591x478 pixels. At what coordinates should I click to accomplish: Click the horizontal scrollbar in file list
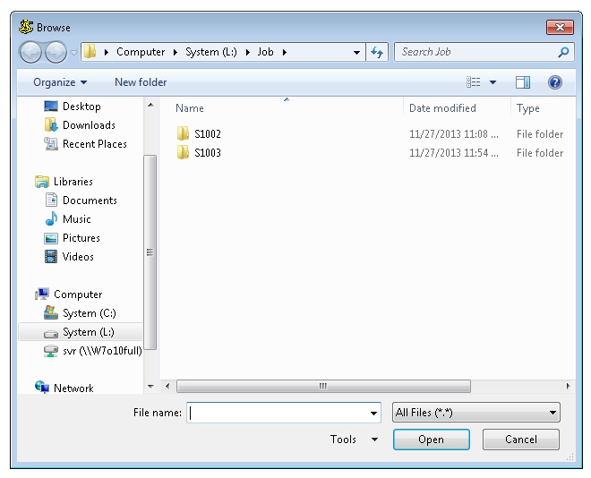[x=322, y=387]
